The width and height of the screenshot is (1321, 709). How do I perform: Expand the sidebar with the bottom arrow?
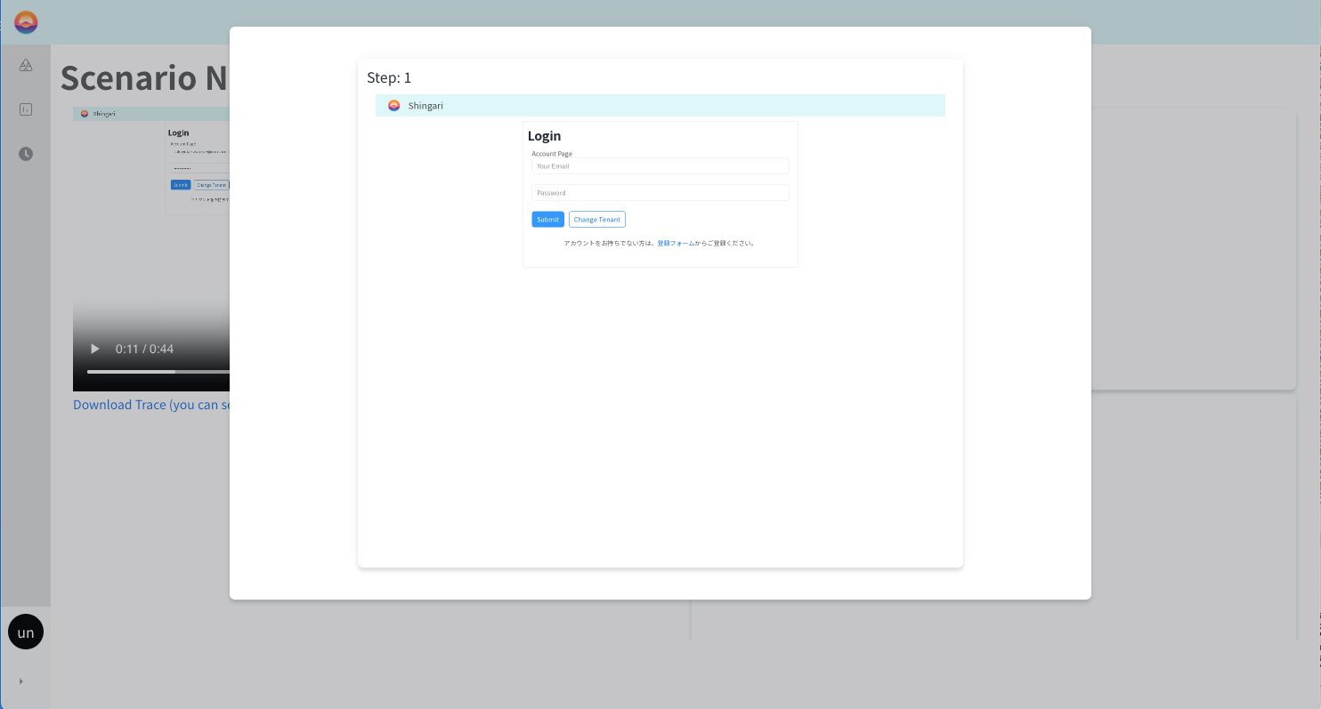point(20,681)
